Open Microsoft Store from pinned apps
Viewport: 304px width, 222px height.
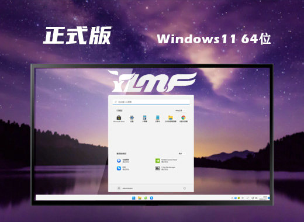[119, 118]
